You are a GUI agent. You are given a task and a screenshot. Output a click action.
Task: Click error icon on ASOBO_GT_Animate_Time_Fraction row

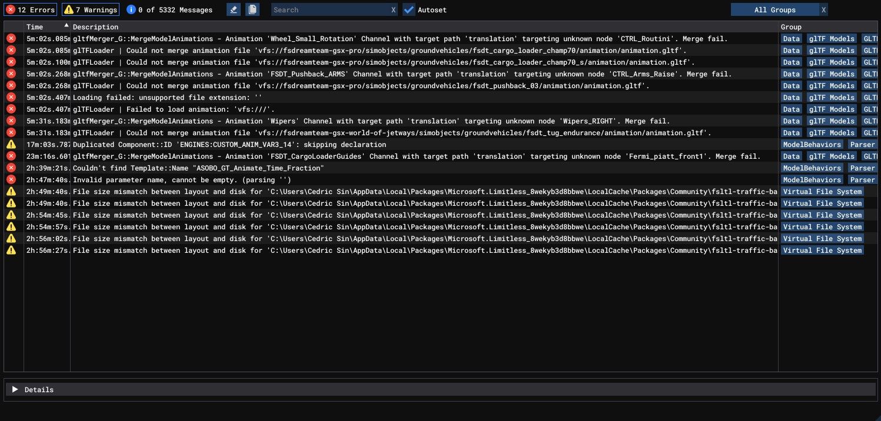tap(11, 168)
